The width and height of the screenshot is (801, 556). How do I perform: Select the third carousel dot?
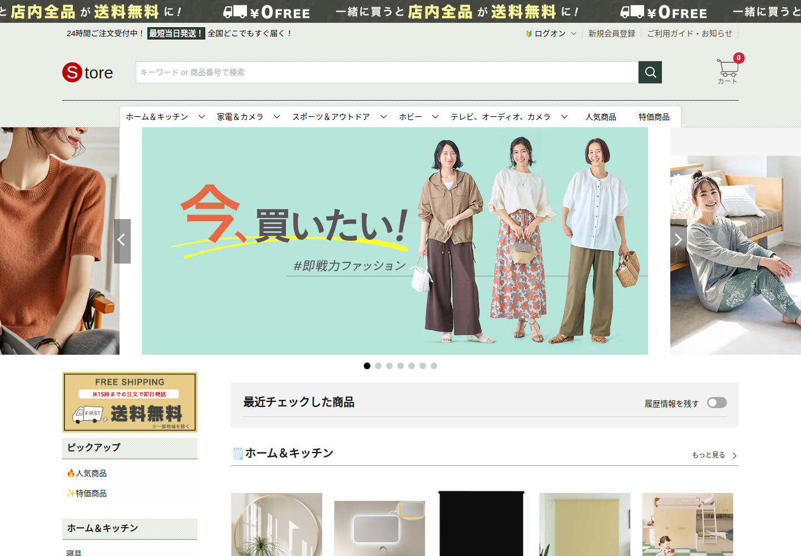389,366
